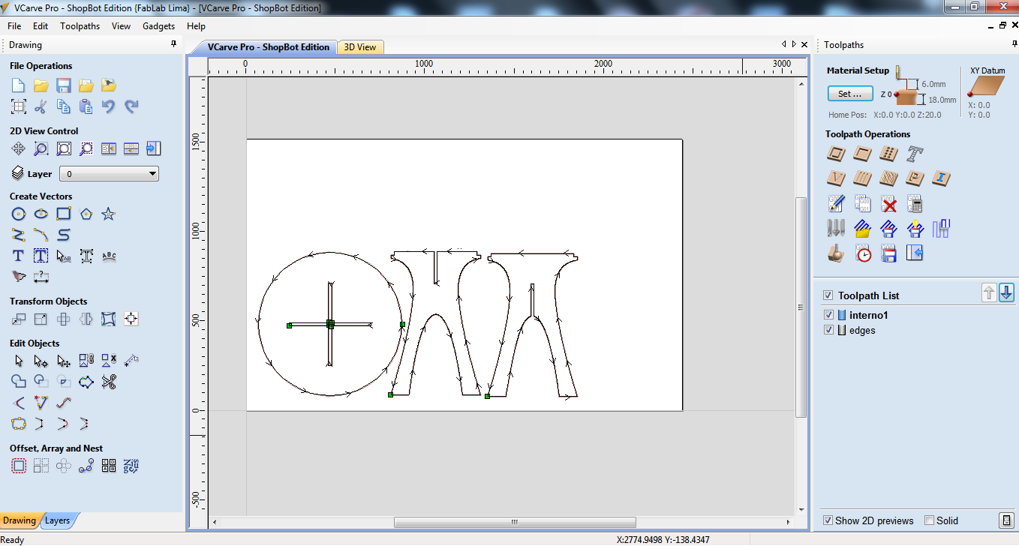Select the edges toolpath name
Image resolution: width=1019 pixels, height=546 pixels.
pos(862,330)
